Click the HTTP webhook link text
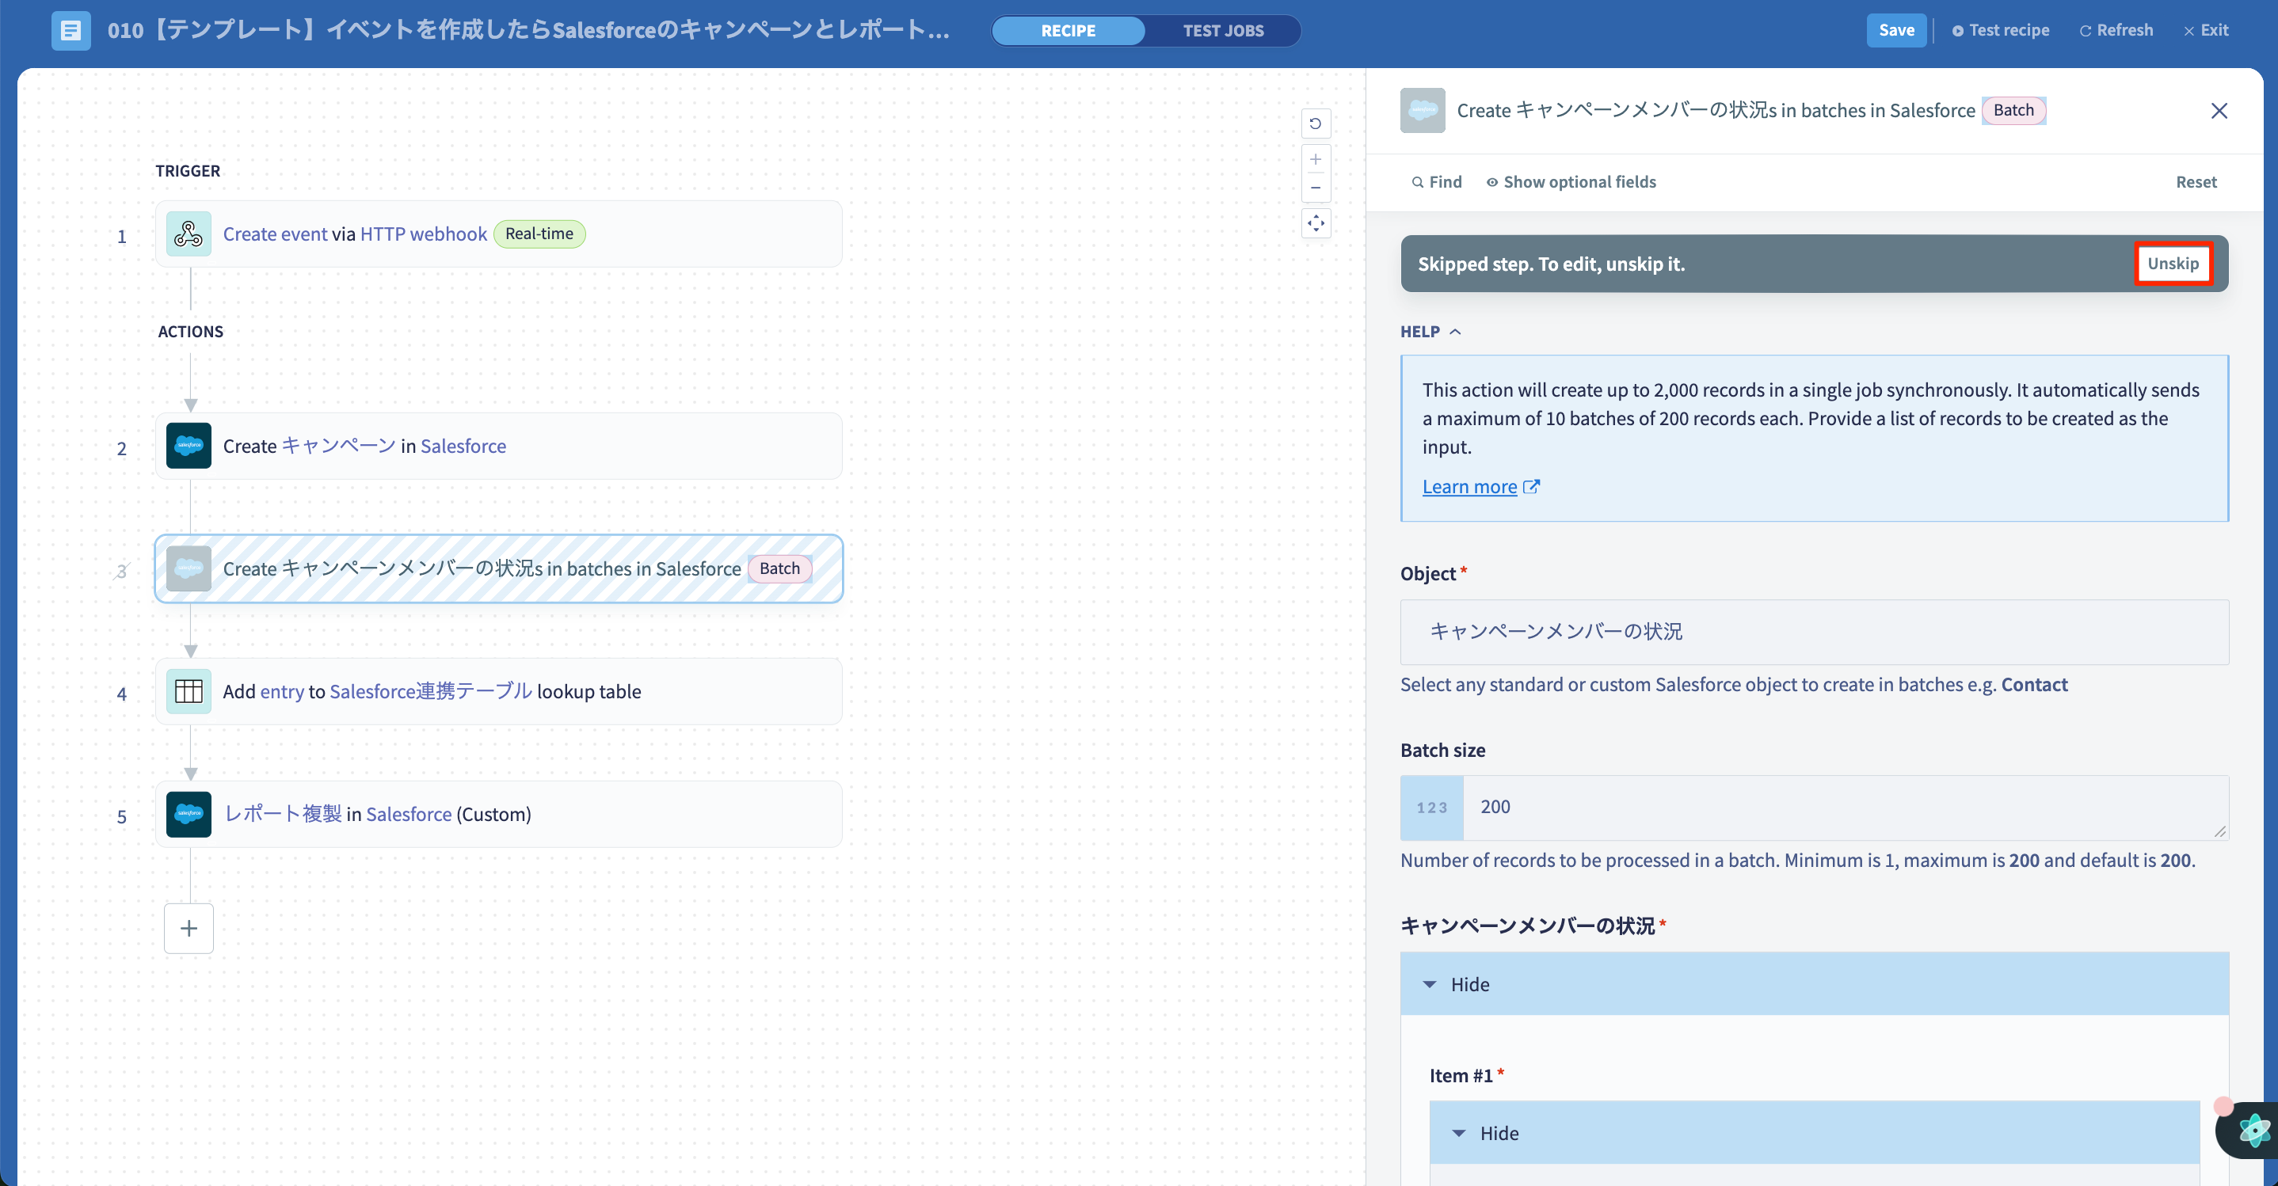This screenshot has height=1186, width=2278. coord(424,234)
